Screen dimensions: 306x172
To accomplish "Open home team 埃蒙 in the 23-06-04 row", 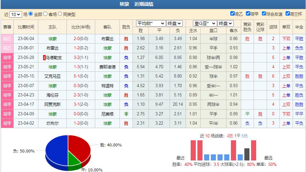I will click(x=52, y=39).
